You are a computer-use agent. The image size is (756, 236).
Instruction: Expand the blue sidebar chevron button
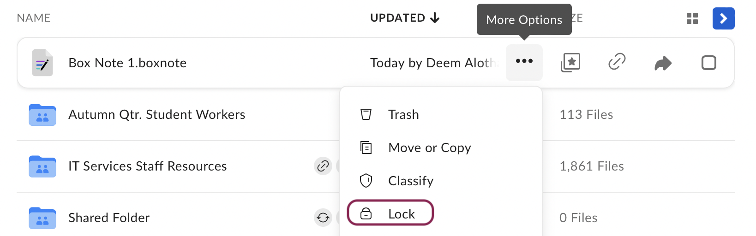point(724,18)
